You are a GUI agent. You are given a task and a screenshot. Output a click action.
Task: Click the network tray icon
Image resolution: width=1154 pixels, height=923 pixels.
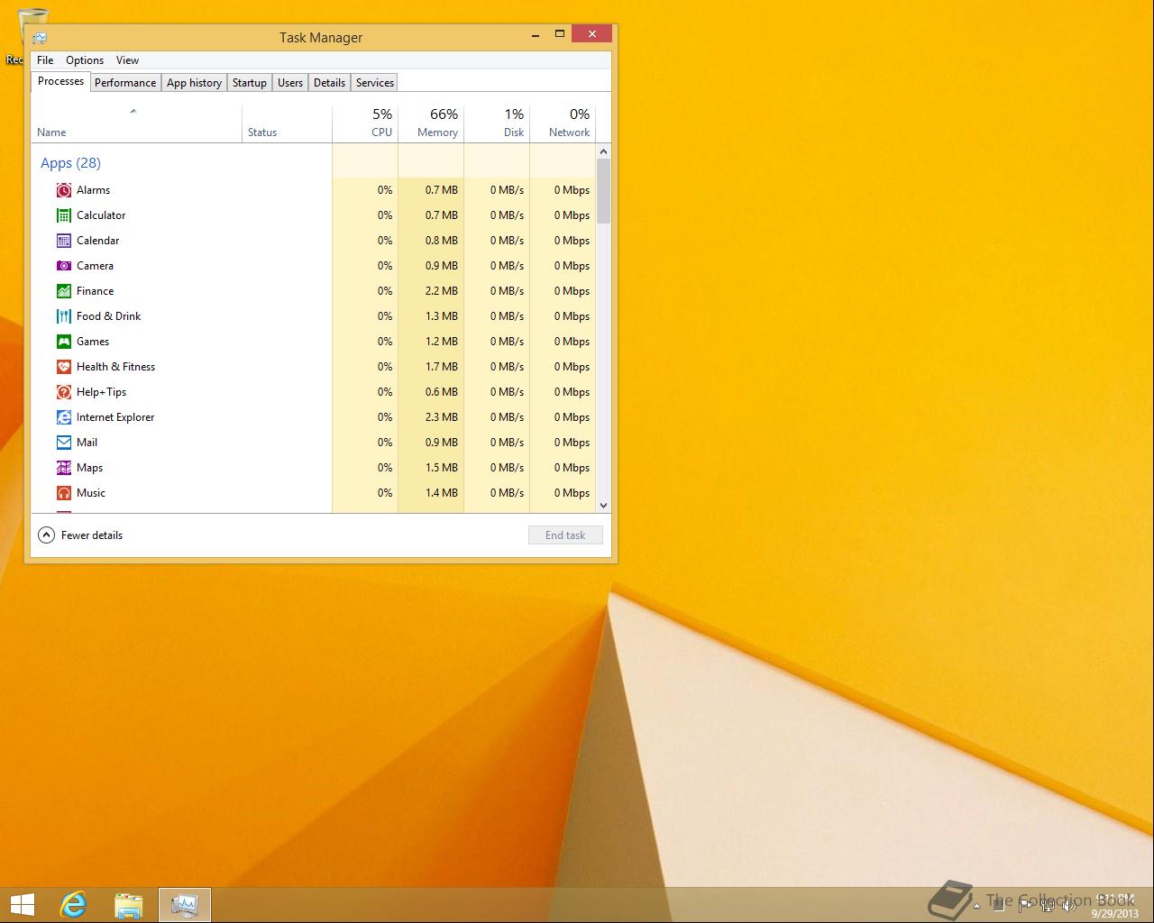pyautogui.click(x=1047, y=906)
